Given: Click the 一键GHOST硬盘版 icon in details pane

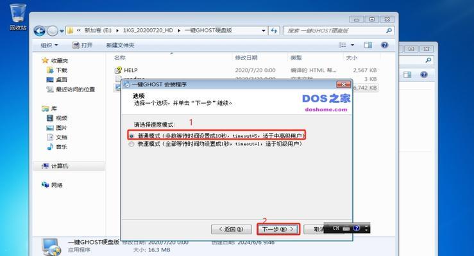Looking at the screenshot, I should [x=52, y=246].
